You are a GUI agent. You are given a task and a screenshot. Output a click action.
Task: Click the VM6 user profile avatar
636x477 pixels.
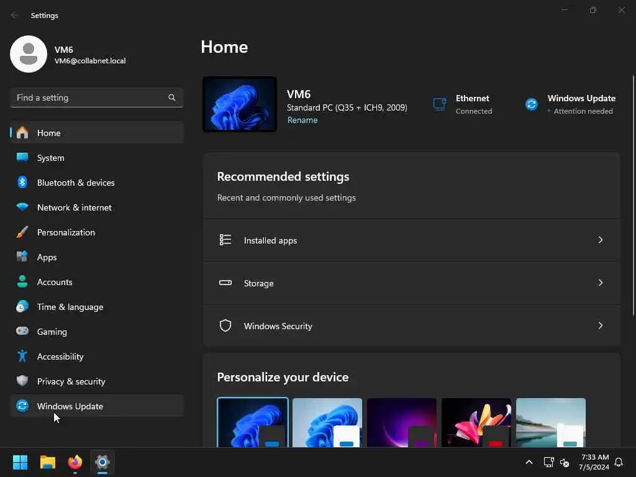(x=29, y=54)
